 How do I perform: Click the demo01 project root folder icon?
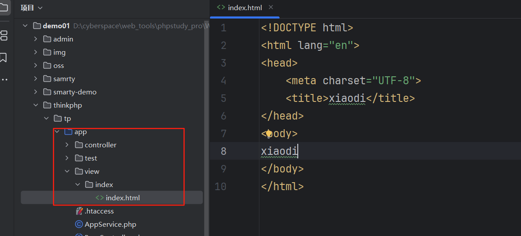(37, 26)
